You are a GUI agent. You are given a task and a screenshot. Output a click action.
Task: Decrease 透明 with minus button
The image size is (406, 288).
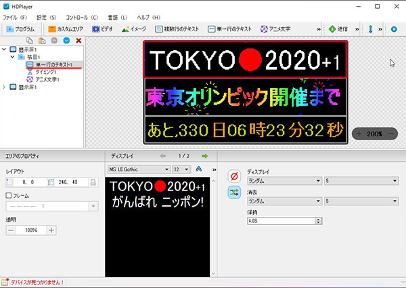(11, 230)
